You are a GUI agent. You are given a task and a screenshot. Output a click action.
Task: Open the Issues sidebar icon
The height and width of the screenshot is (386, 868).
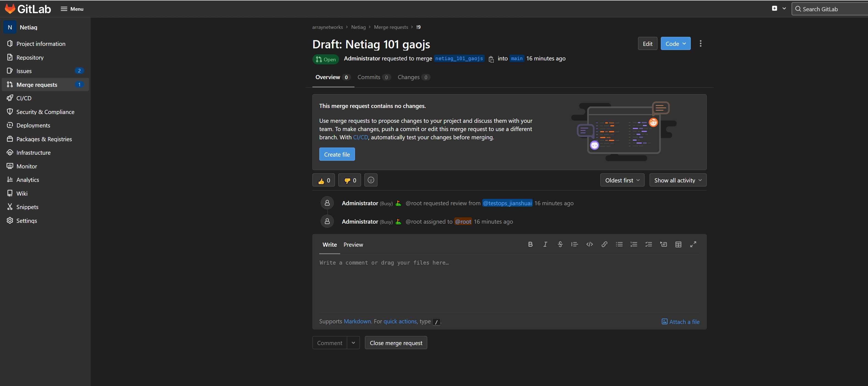pyautogui.click(x=10, y=71)
